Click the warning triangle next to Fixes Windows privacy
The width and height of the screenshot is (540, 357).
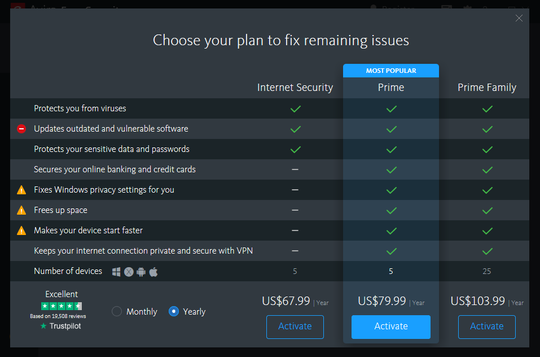[x=21, y=190]
